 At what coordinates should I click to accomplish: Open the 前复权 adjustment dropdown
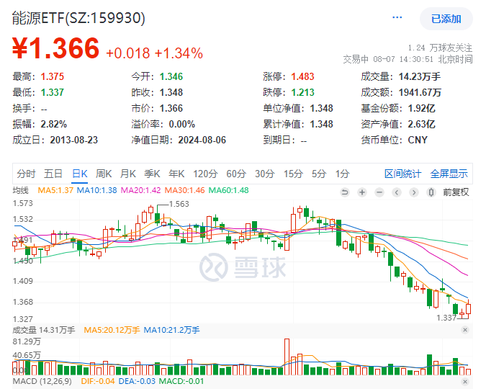[456, 192]
